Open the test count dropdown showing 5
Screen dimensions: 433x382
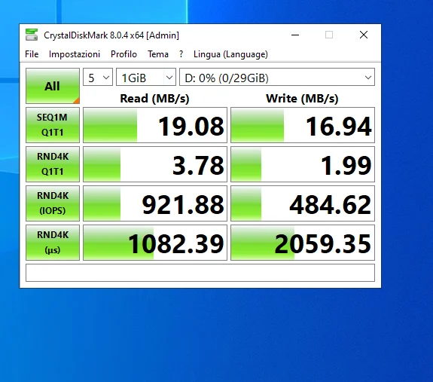coord(98,77)
